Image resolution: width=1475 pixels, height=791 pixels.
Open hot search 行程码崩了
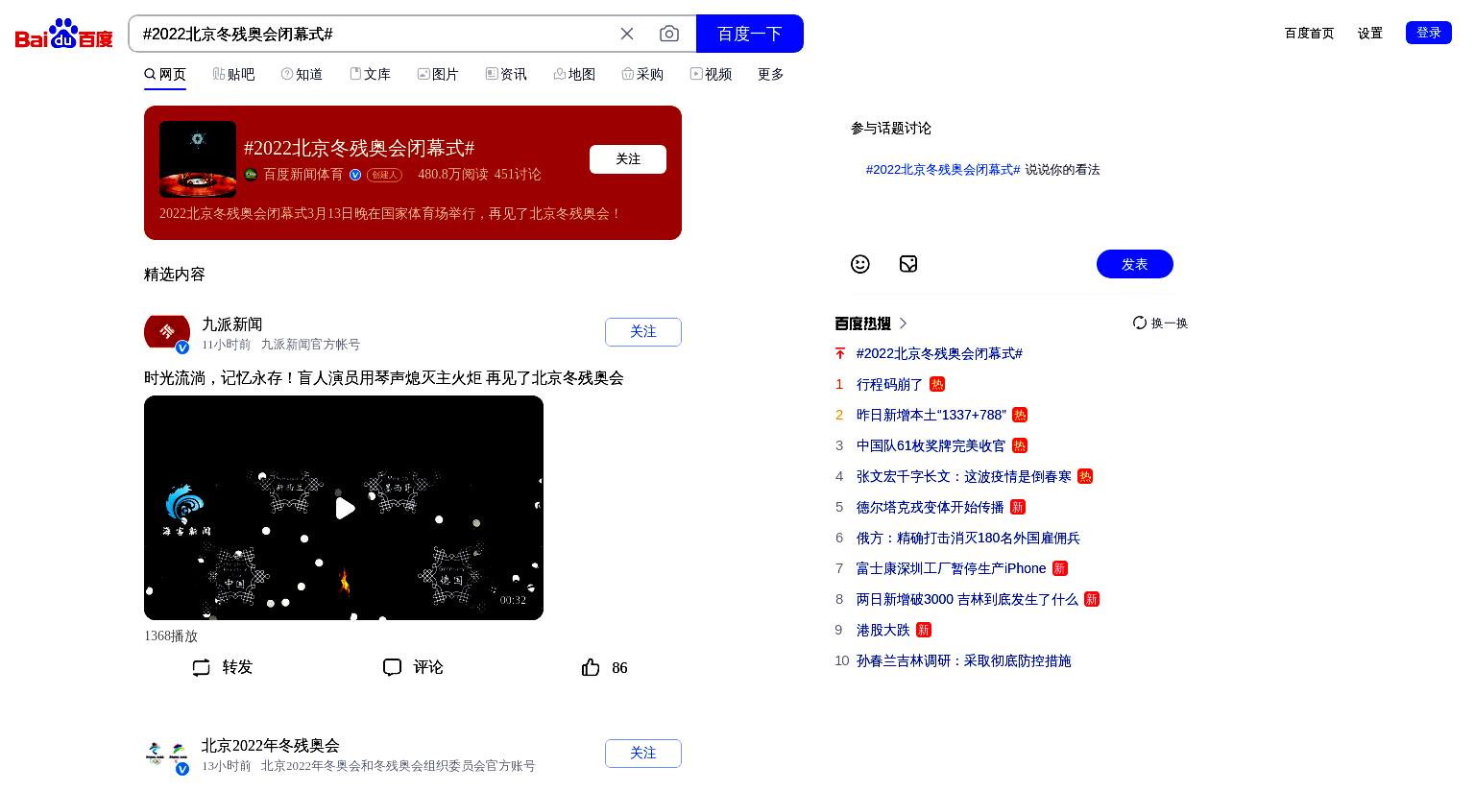tap(889, 384)
